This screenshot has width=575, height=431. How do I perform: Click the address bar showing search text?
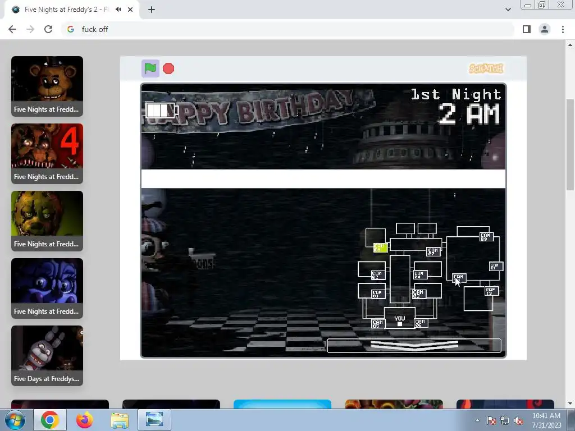click(x=288, y=29)
